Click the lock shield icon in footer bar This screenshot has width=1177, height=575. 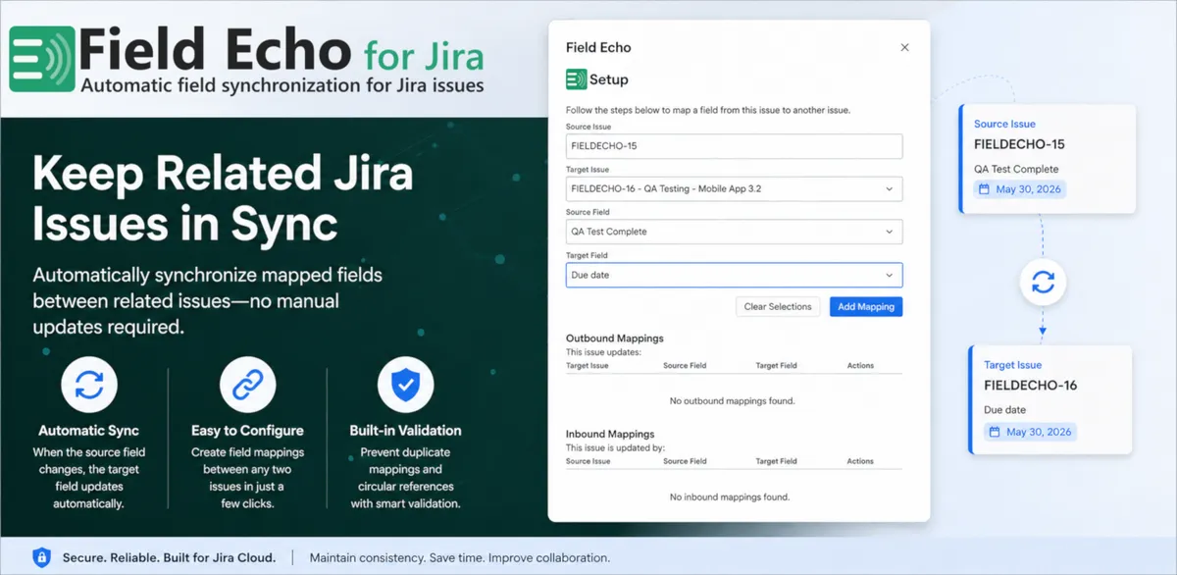point(41,557)
